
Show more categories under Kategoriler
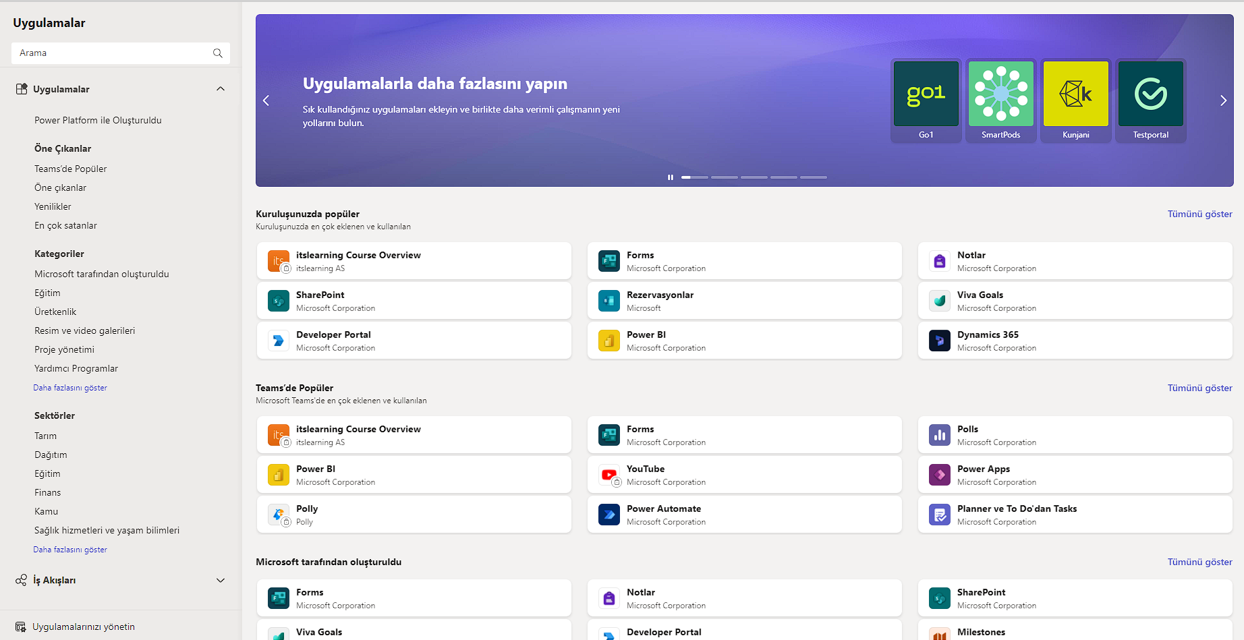[x=70, y=388]
